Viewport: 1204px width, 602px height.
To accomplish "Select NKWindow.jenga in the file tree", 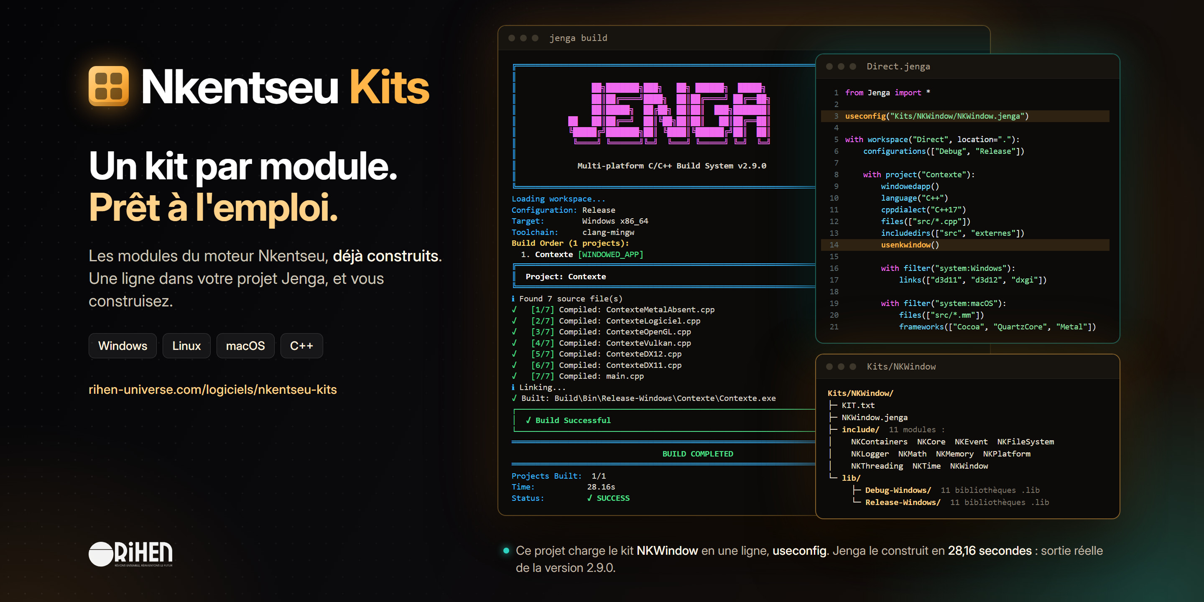I will click(875, 417).
